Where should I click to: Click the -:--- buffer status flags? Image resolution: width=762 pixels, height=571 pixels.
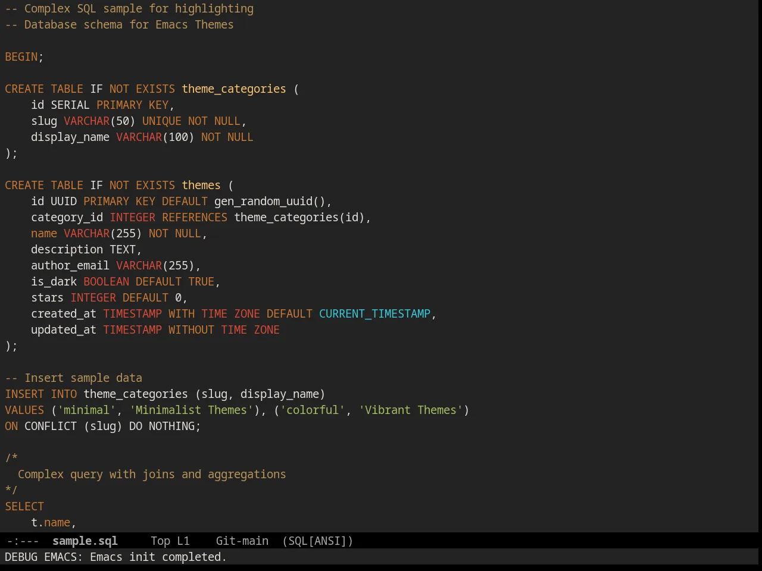tap(23, 541)
